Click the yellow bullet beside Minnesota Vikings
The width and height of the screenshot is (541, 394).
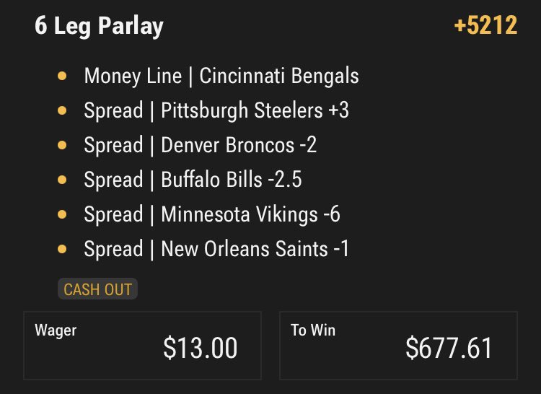coord(62,214)
